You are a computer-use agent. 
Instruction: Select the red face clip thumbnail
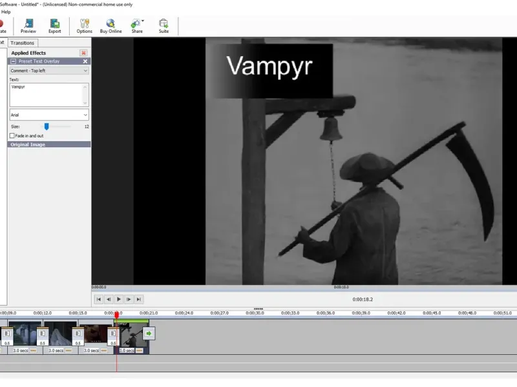96,334
